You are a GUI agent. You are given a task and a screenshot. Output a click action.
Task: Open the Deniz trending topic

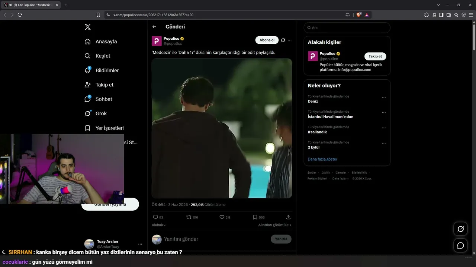pyautogui.click(x=313, y=101)
